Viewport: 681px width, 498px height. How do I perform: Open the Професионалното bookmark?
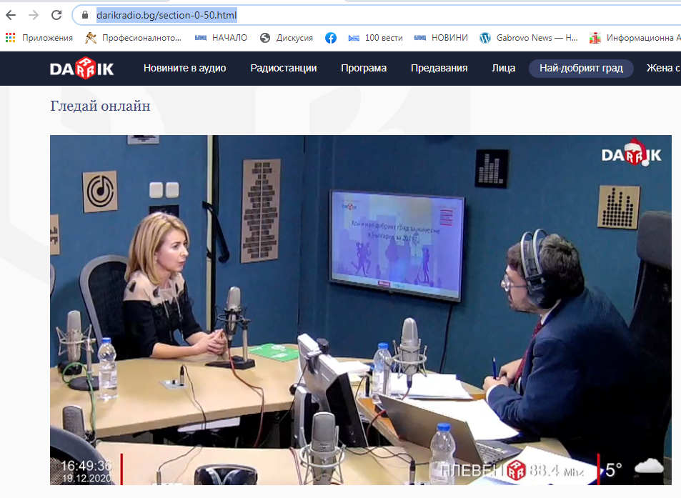coord(134,38)
